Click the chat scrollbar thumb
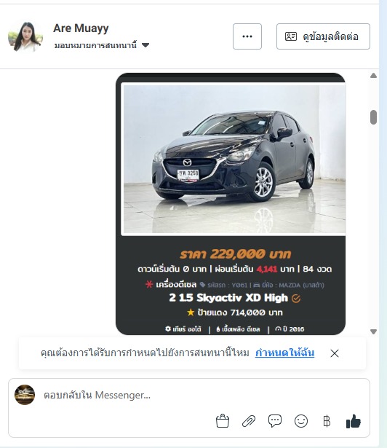This screenshot has height=448, width=387. (x=373, y=117)
